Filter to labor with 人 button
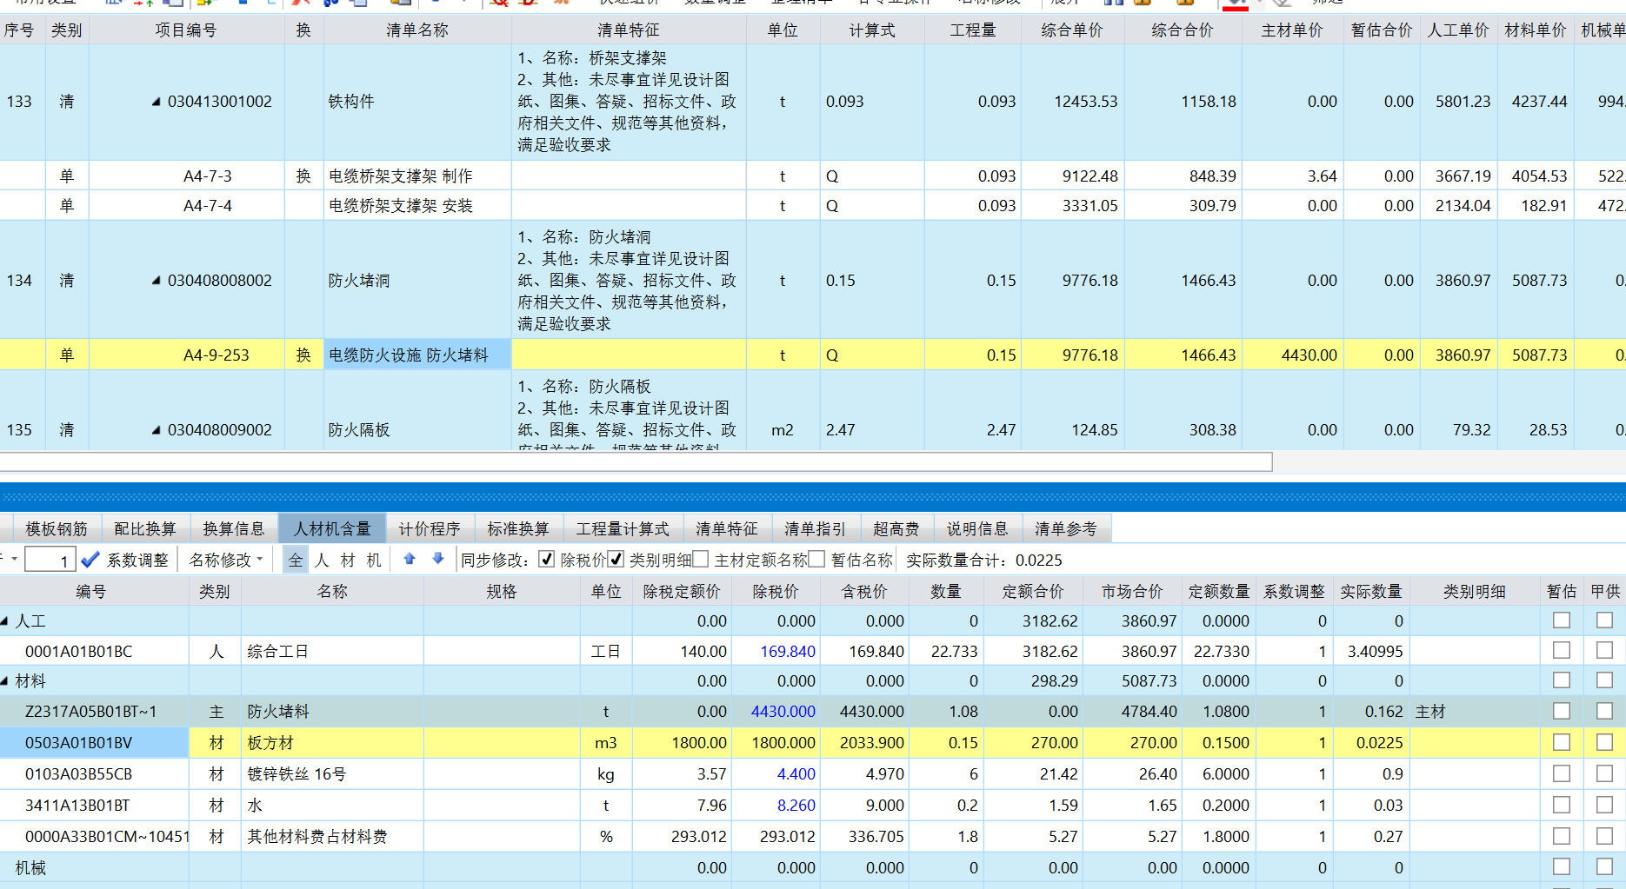This screenshot has width=1626, height=889. click(323, 560)
